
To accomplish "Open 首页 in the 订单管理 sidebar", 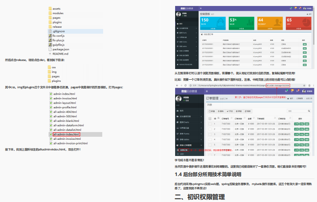I will tap(190, 111).
